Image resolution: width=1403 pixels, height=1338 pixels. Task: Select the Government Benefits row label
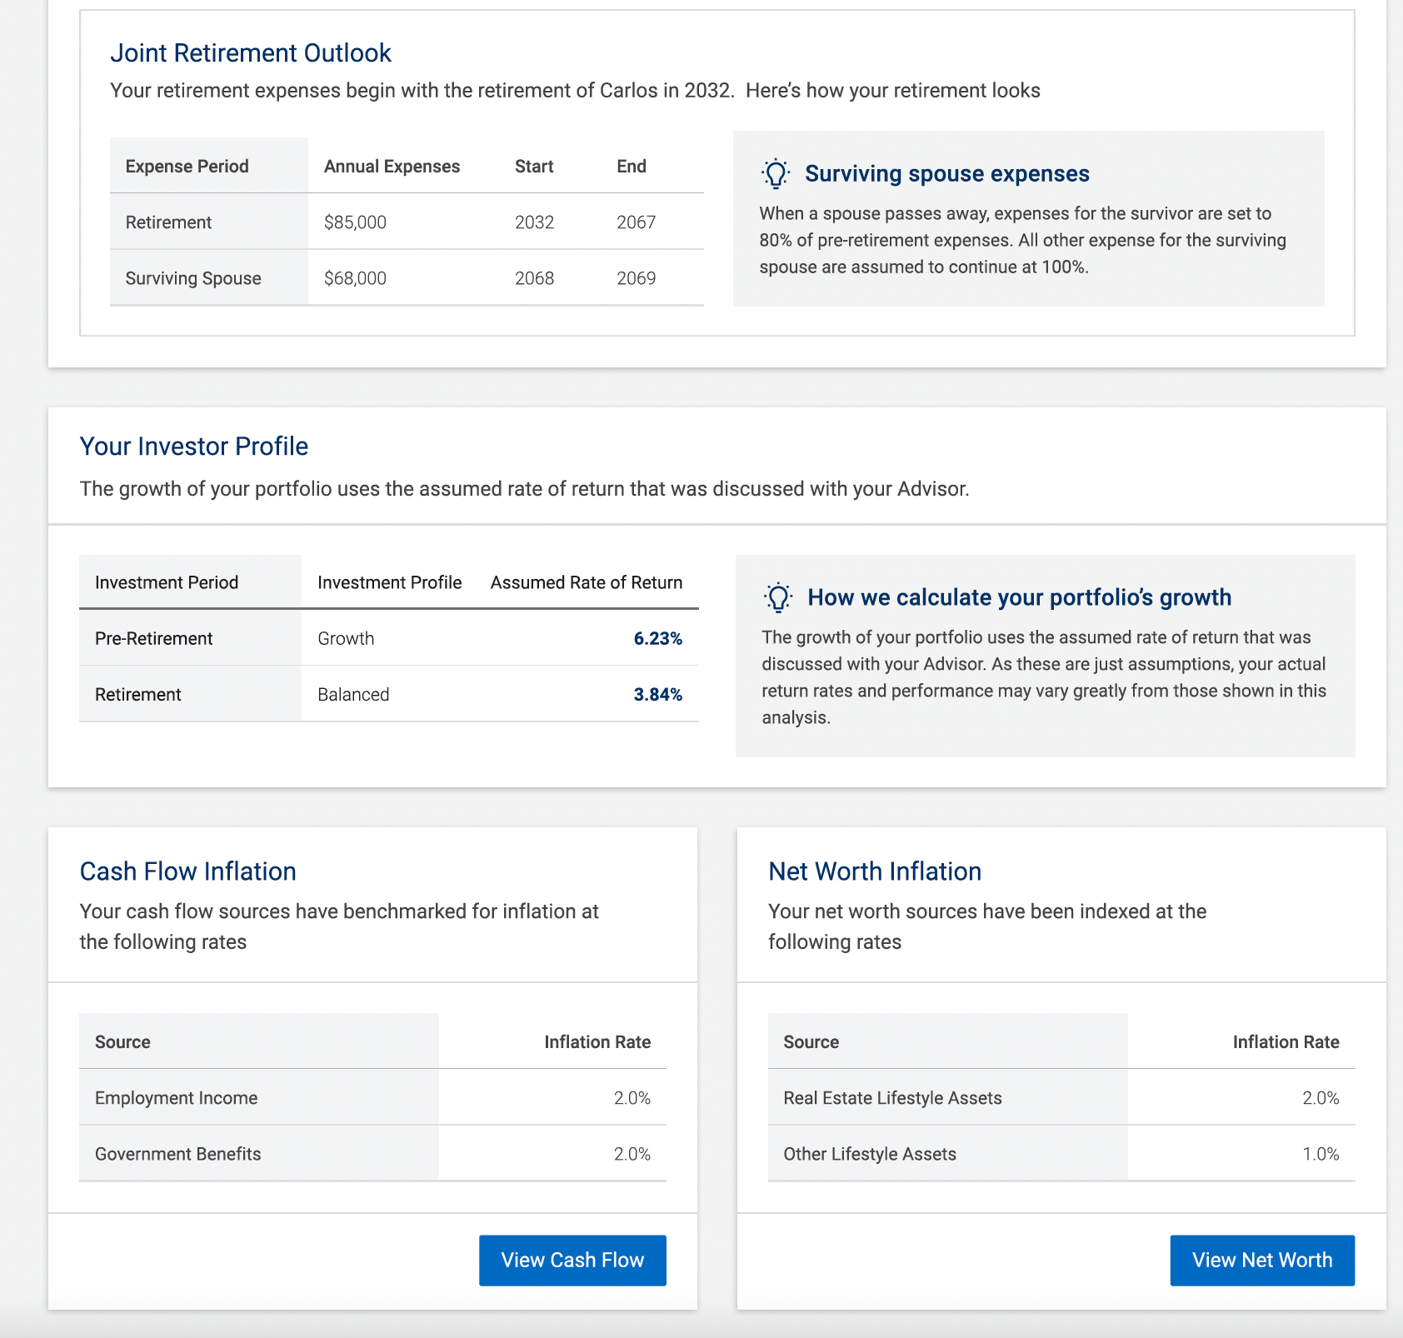(178, 1154)
